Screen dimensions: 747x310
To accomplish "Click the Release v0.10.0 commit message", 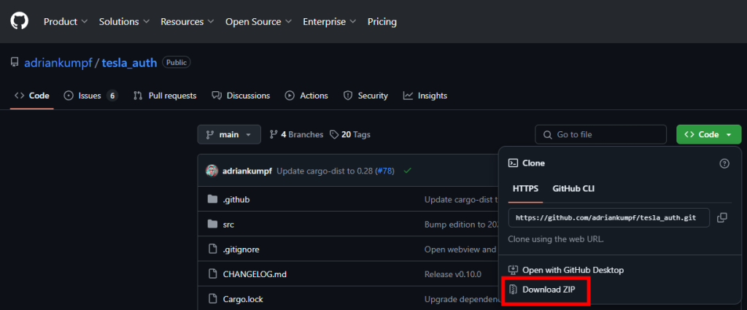I will coord(452,274).
